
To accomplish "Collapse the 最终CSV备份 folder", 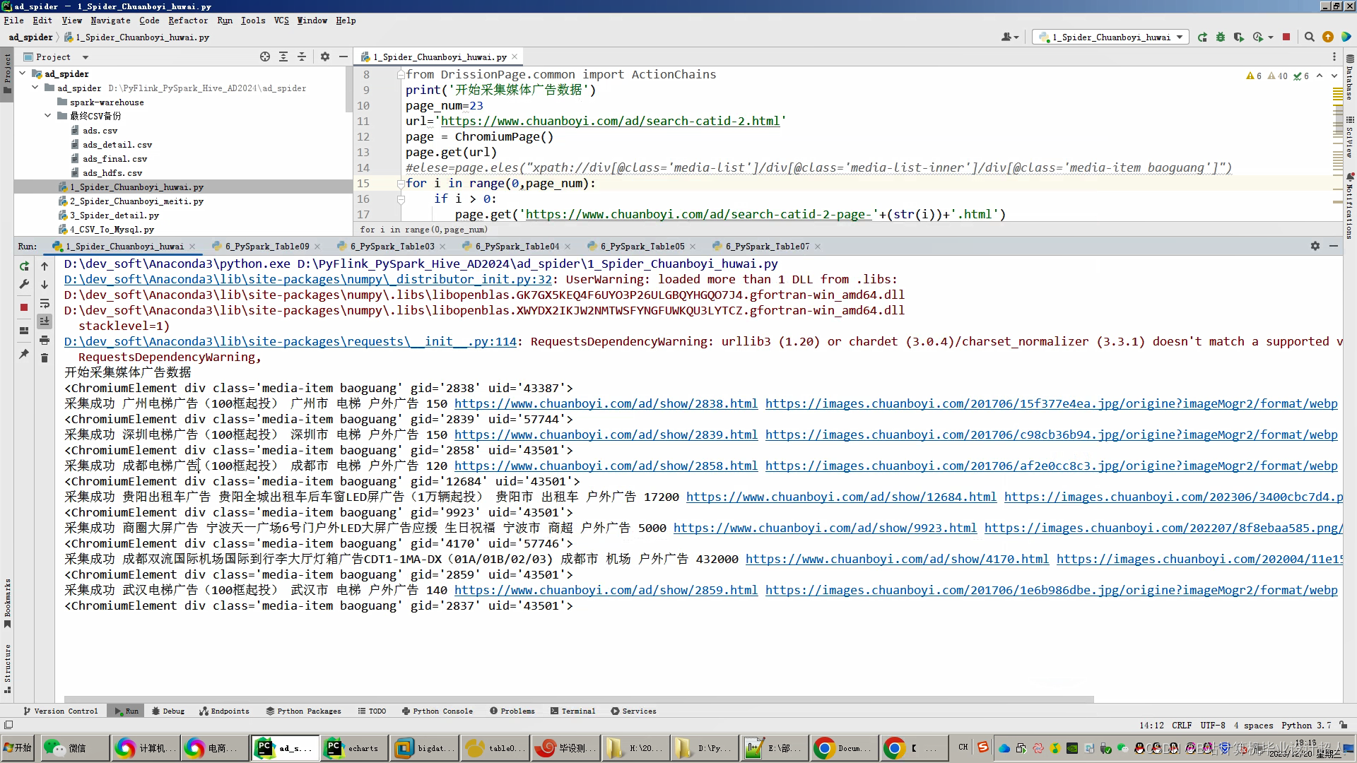I will pos(47,116).
